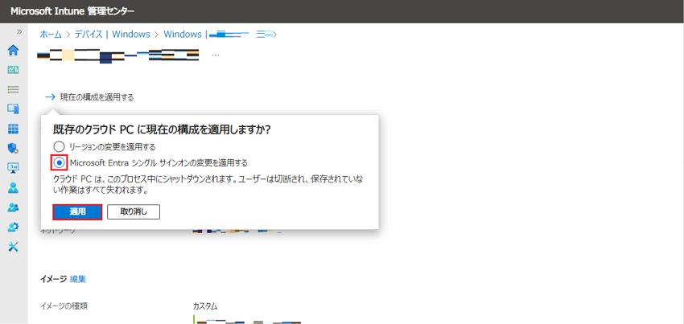Viewport: 684px width, 324px height.
Task: Go to ホーム breadcrumb link
Action: point(51,35)
